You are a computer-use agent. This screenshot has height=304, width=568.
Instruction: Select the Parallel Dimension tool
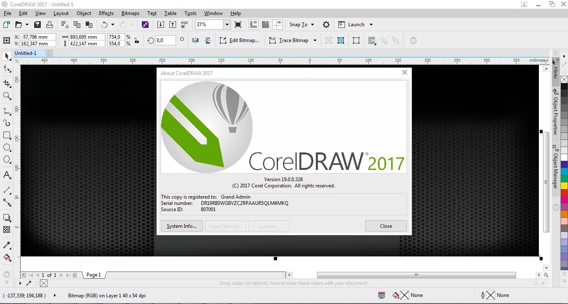click(7, 190)
